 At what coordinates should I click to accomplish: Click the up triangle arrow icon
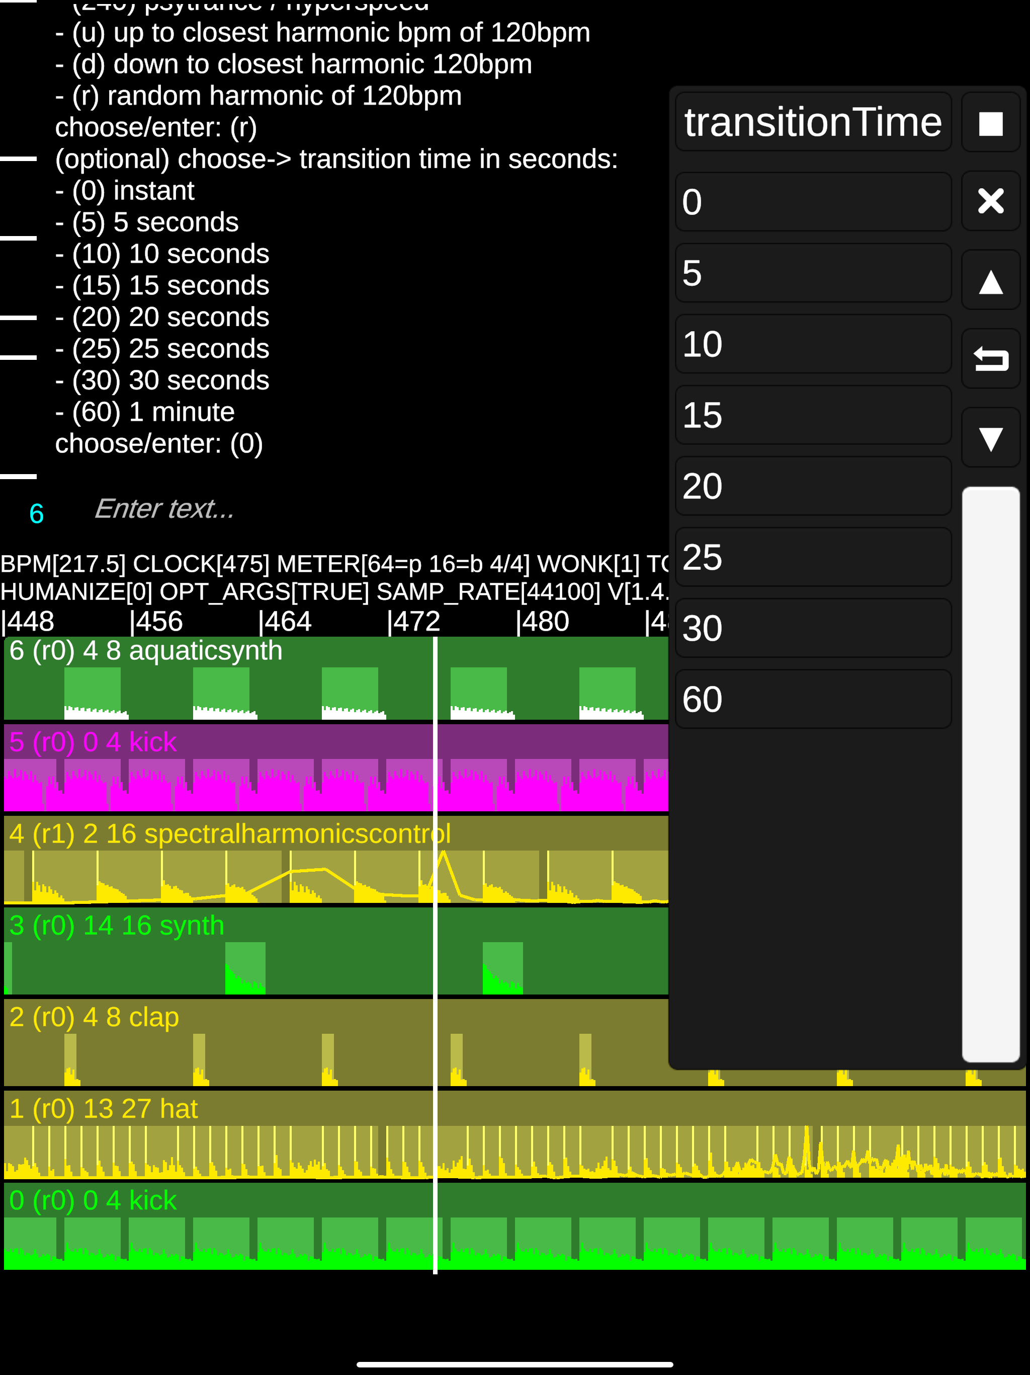click(990, 280)
